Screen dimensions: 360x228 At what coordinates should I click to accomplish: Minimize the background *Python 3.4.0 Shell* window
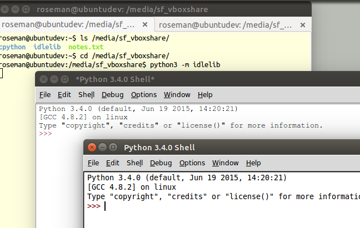tap(54, 79)
